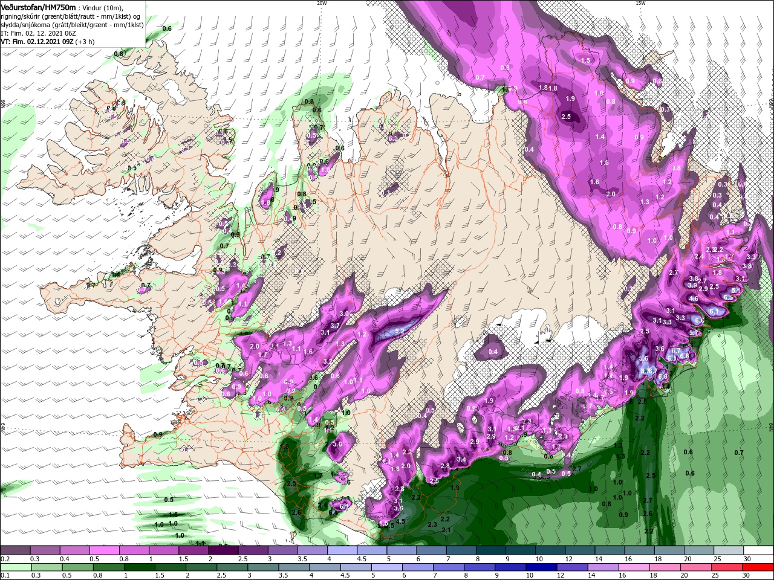
Task: Select the 'IT: Fim. 02. 12. 2021 06Z' line
Action: [x=37, y=34]
